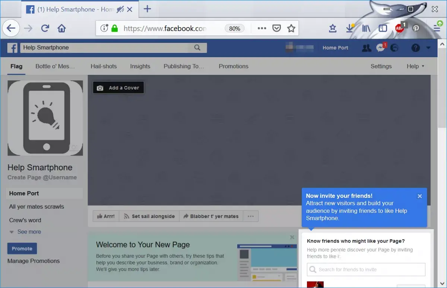
Task: Reload the page with refresh icon
Action: pyautogui.click(x=45, y=28)
